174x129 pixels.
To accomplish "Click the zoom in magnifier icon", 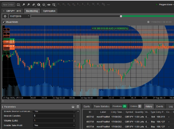I will pyautogui.click(x=24, y=5).
